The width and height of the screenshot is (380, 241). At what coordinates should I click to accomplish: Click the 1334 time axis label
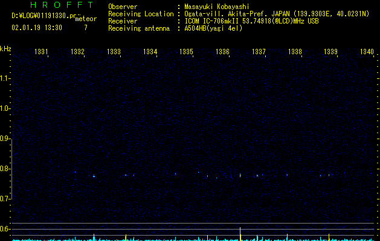pos(150,51)
